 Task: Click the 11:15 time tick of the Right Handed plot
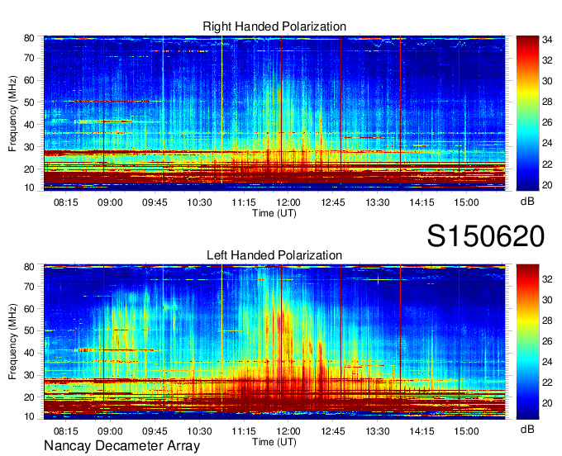(x=244, y=202)
